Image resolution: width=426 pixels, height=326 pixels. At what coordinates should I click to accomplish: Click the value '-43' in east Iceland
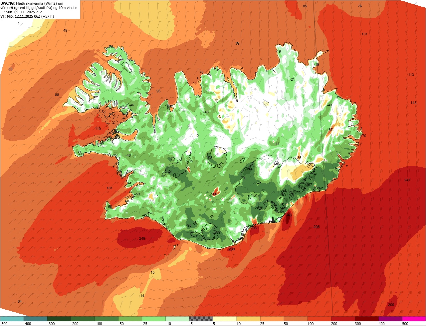(329, 105)
